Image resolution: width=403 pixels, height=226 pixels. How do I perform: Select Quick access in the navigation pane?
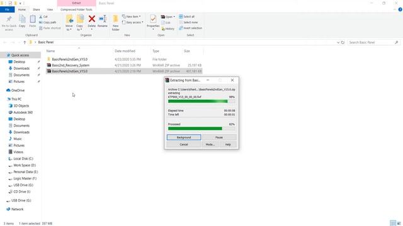click(20, 55)
